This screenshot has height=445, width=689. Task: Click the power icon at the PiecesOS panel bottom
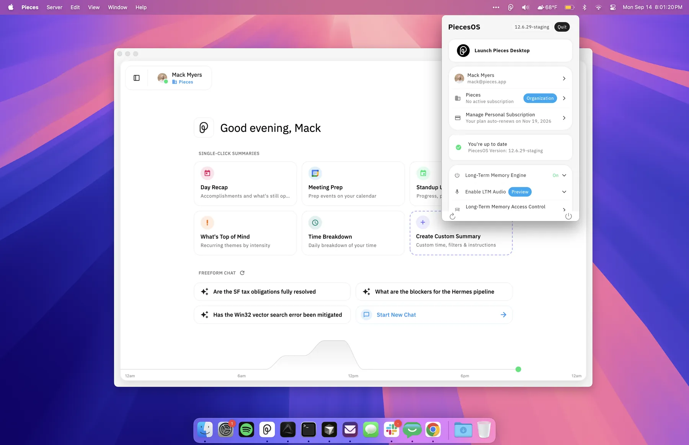[568, 216]
